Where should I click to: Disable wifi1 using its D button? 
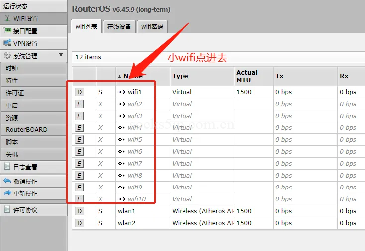(80, 92)
